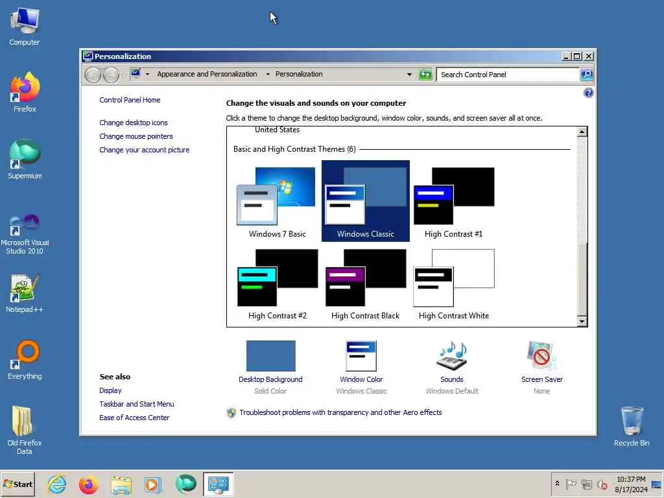Click the Action Center flag tray icon
Screen dimensions: 664x498
tap(571, 484)
